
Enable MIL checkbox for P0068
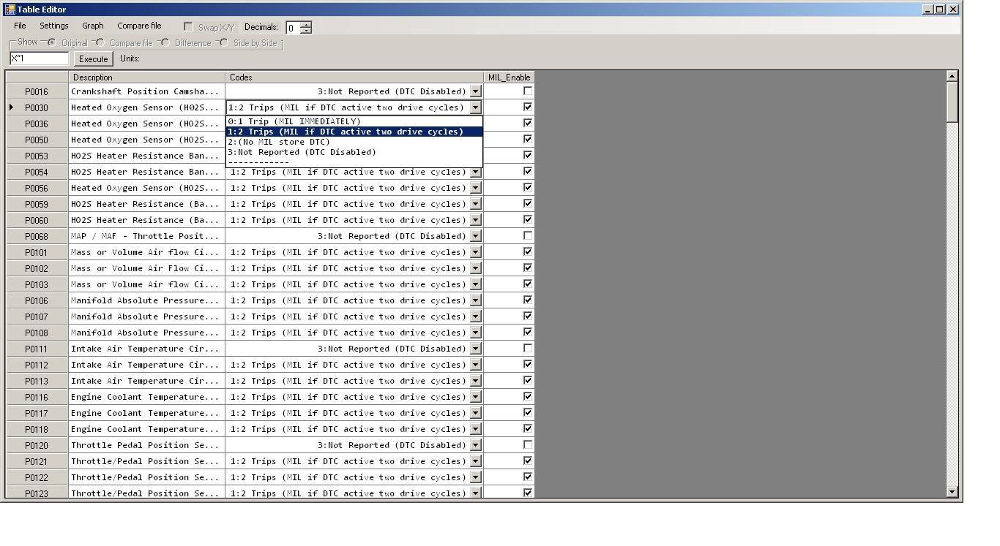(x=528, y=236)
